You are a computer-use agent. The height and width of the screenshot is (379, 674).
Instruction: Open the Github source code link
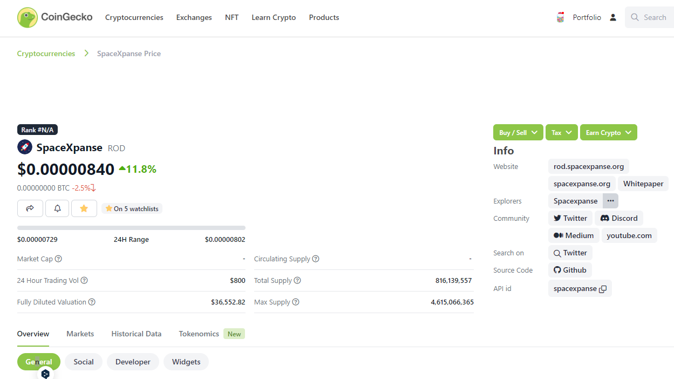[x=570, y=270]
